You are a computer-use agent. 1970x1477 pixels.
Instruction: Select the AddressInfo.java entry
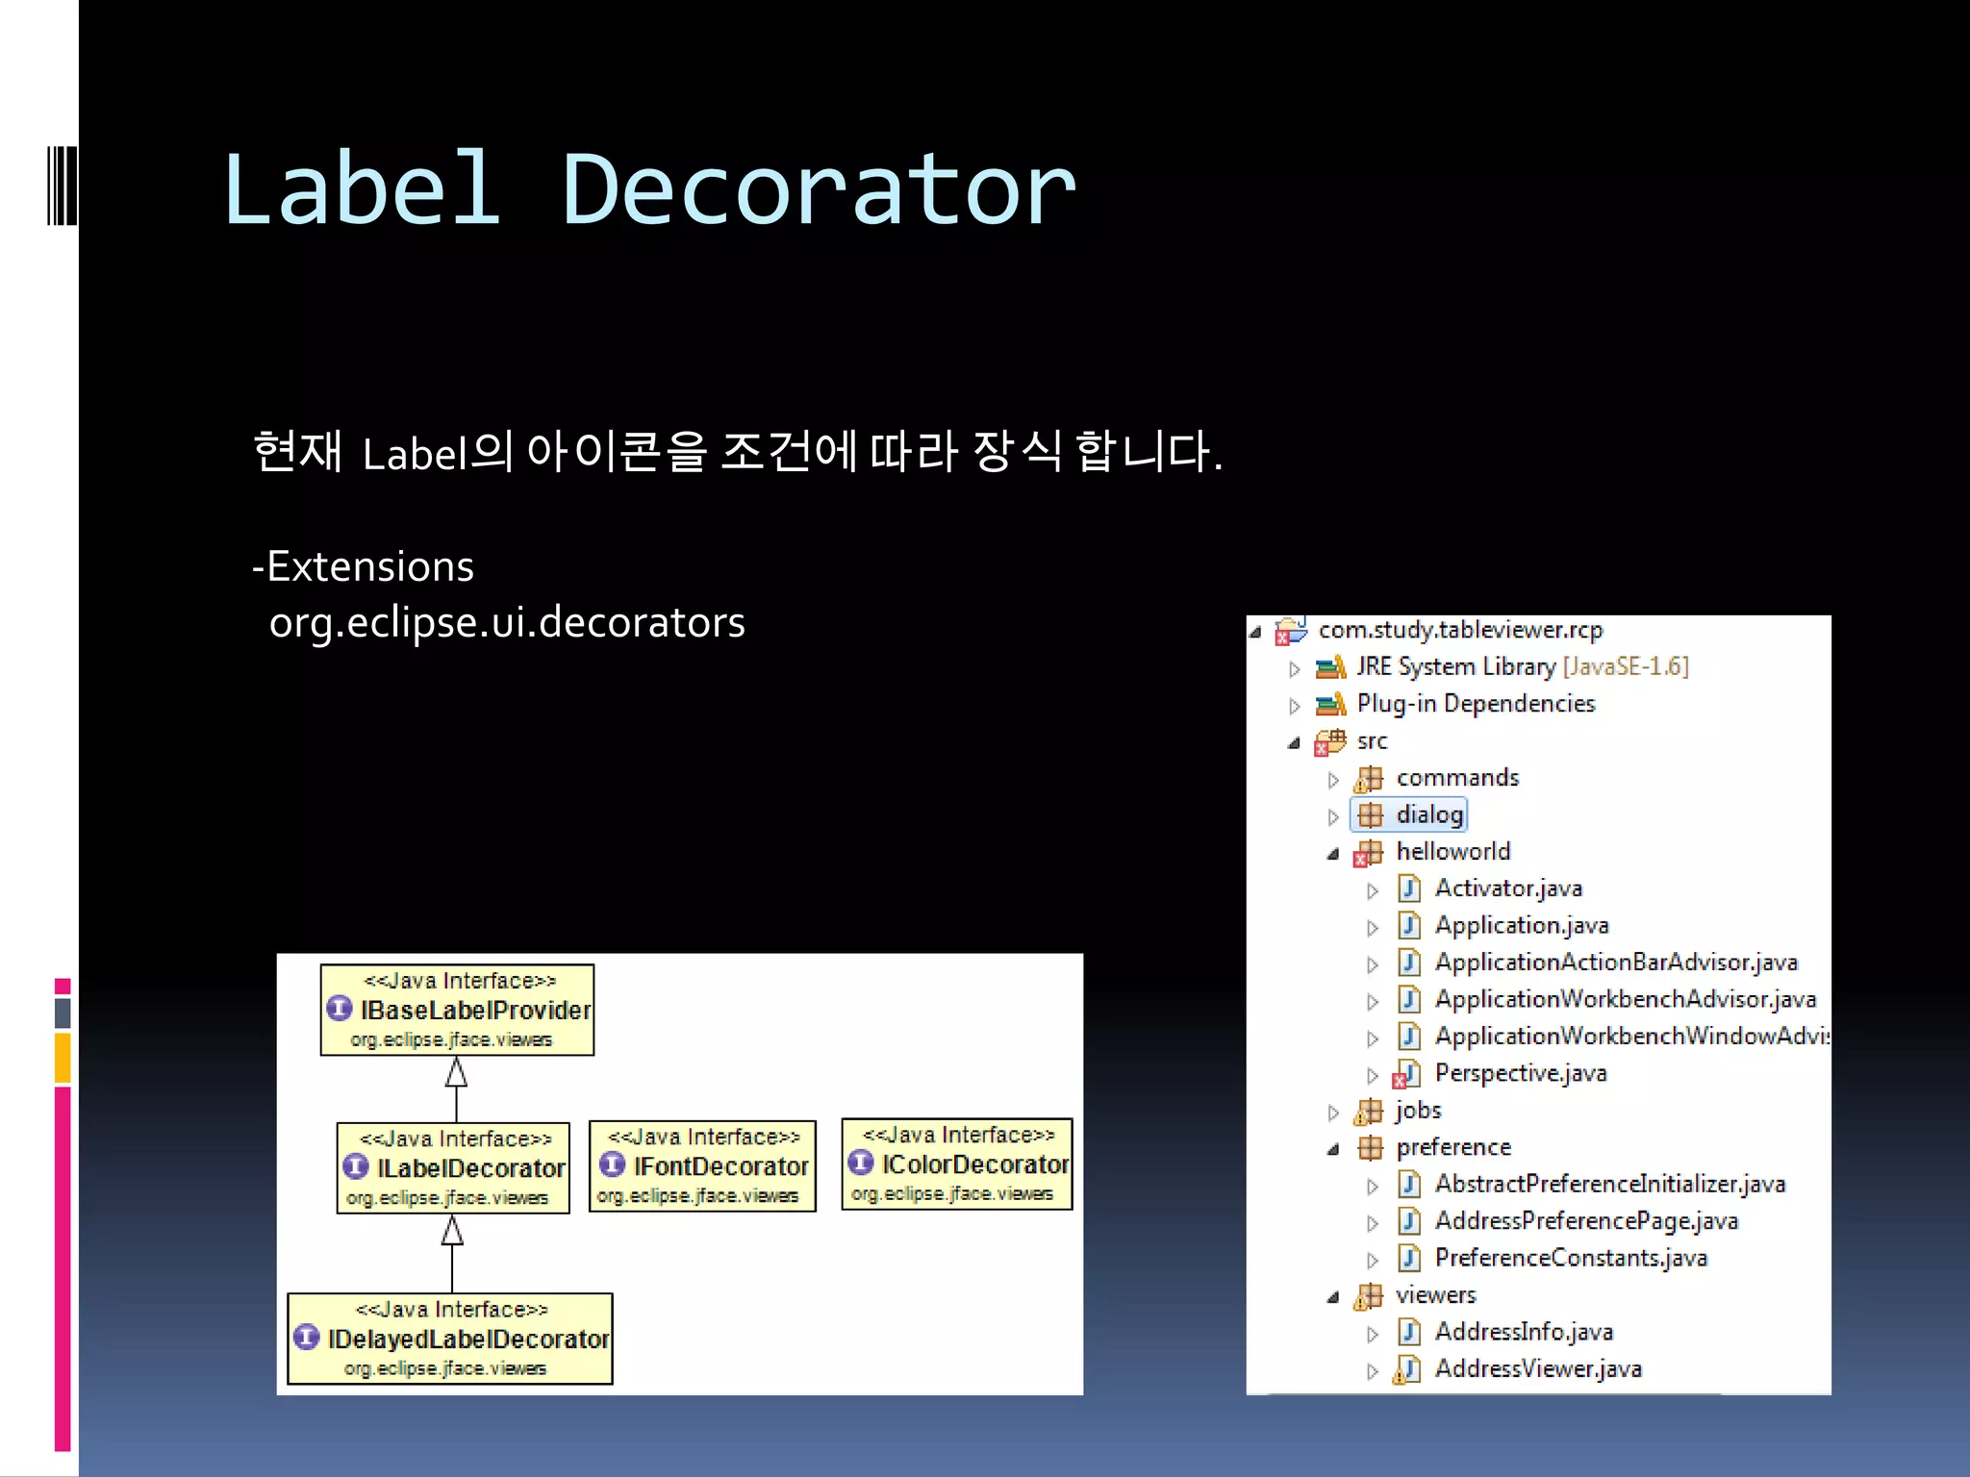(1524, 1333)
